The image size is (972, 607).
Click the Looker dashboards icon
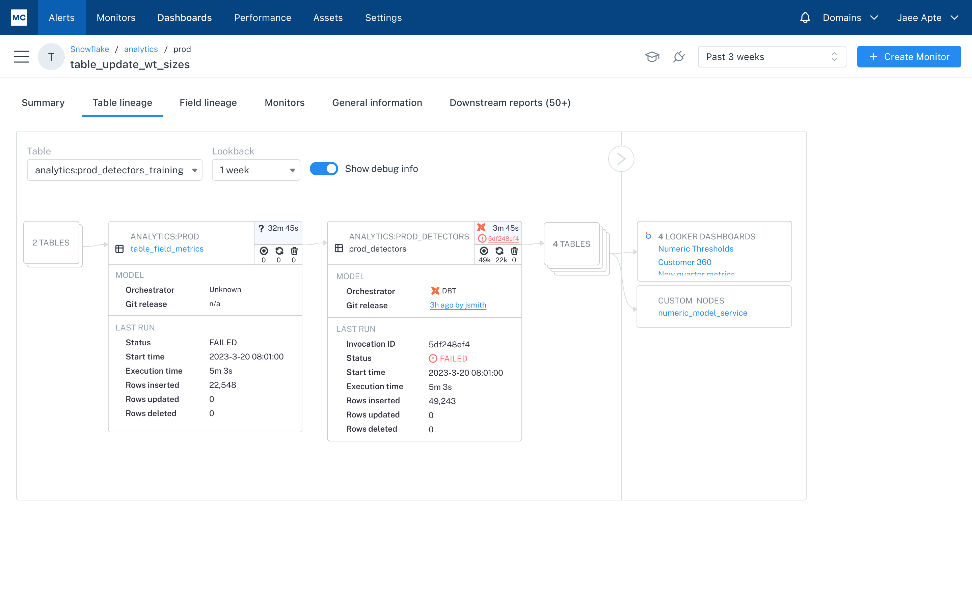(648, 235)
